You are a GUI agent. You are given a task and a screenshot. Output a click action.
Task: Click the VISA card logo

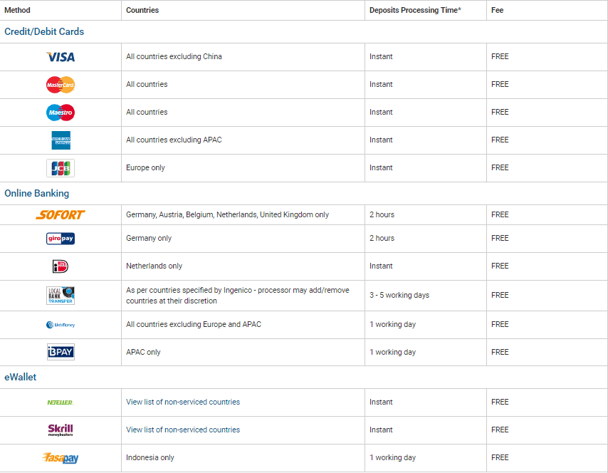[x=61, y=57]
